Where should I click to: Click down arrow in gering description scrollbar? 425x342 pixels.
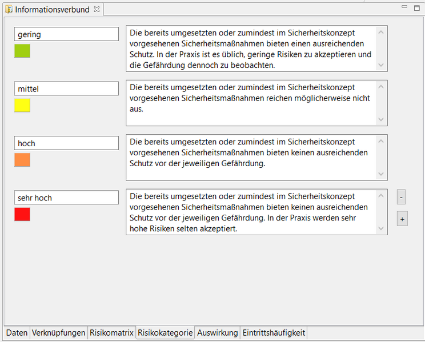click(381, 65)
